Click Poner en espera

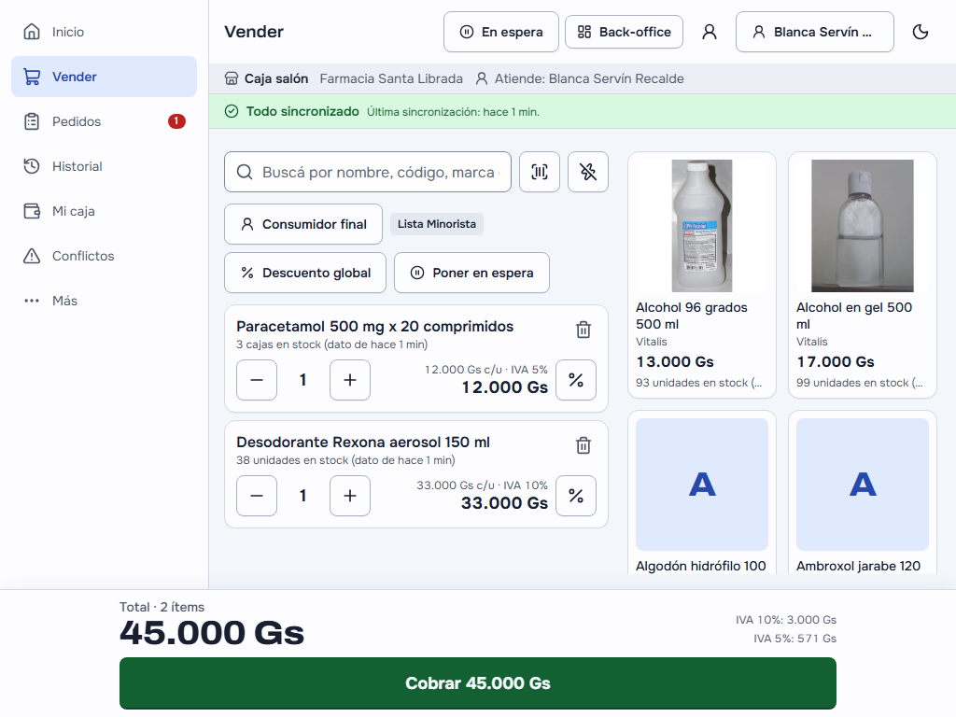coord(471,273)
